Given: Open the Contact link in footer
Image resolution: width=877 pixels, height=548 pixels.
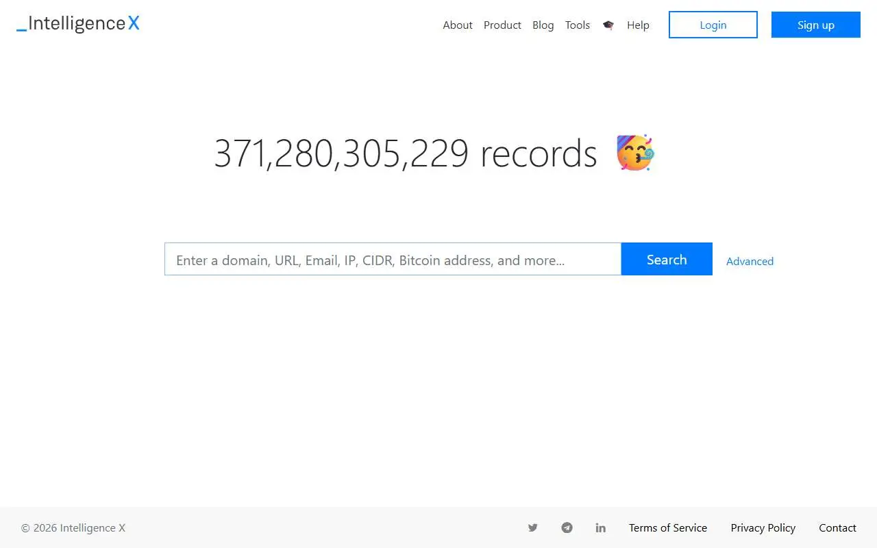Looking at the screenshot, I should coord(837,527).
